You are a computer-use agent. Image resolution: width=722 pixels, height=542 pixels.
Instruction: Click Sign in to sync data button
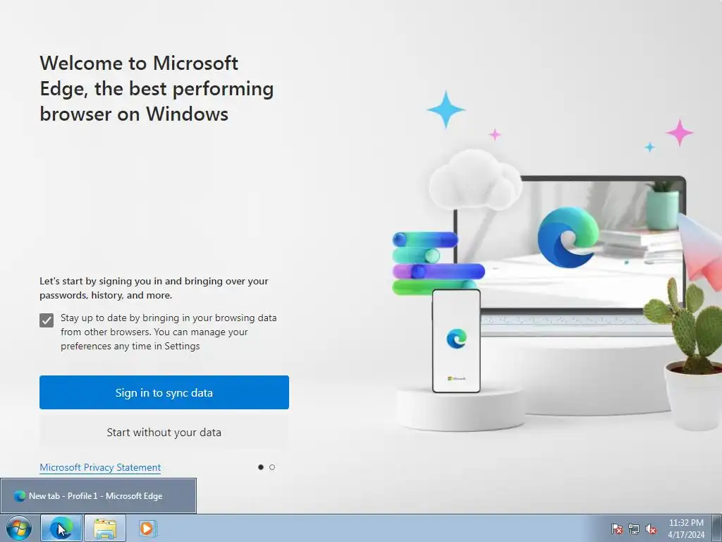click(164, 392)
